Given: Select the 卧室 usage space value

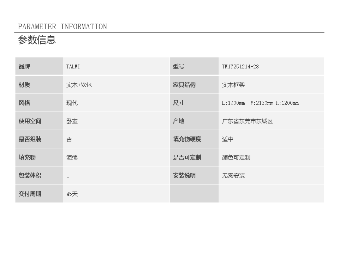Looking at the screenshot, I should (x=72, y=121).
